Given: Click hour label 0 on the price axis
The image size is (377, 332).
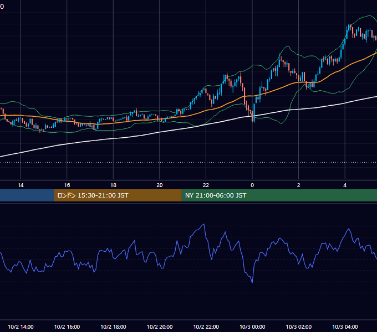Looking at the screenshot, I should (252, 185).
